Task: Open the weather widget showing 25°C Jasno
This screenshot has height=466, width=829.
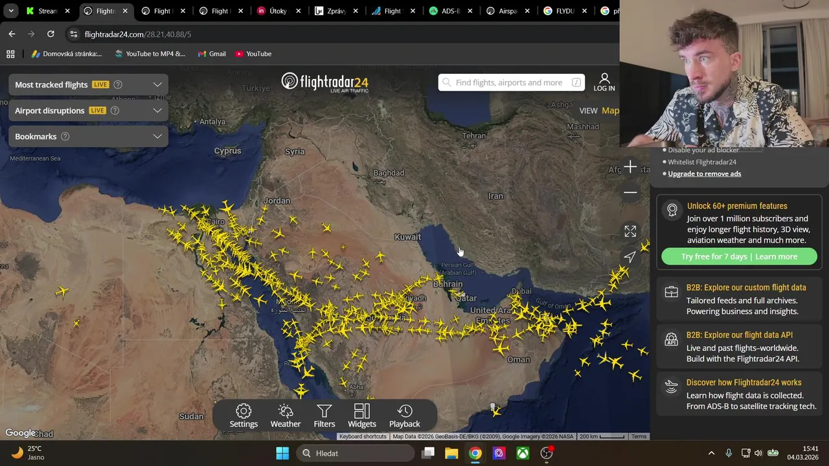Action: [x=27, y=453]
